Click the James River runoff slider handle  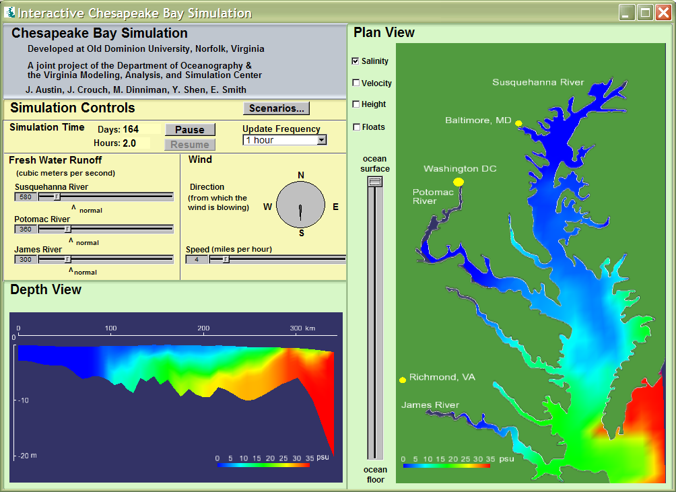tap(67, 259)
